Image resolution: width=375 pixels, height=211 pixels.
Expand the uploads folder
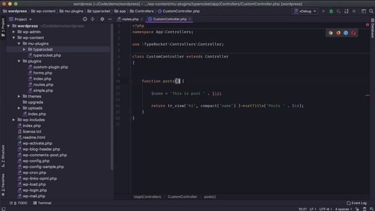coord(19,108)
